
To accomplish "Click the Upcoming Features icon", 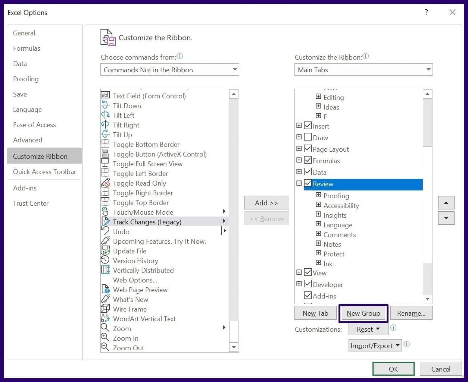I will click(x=105, y=241).
